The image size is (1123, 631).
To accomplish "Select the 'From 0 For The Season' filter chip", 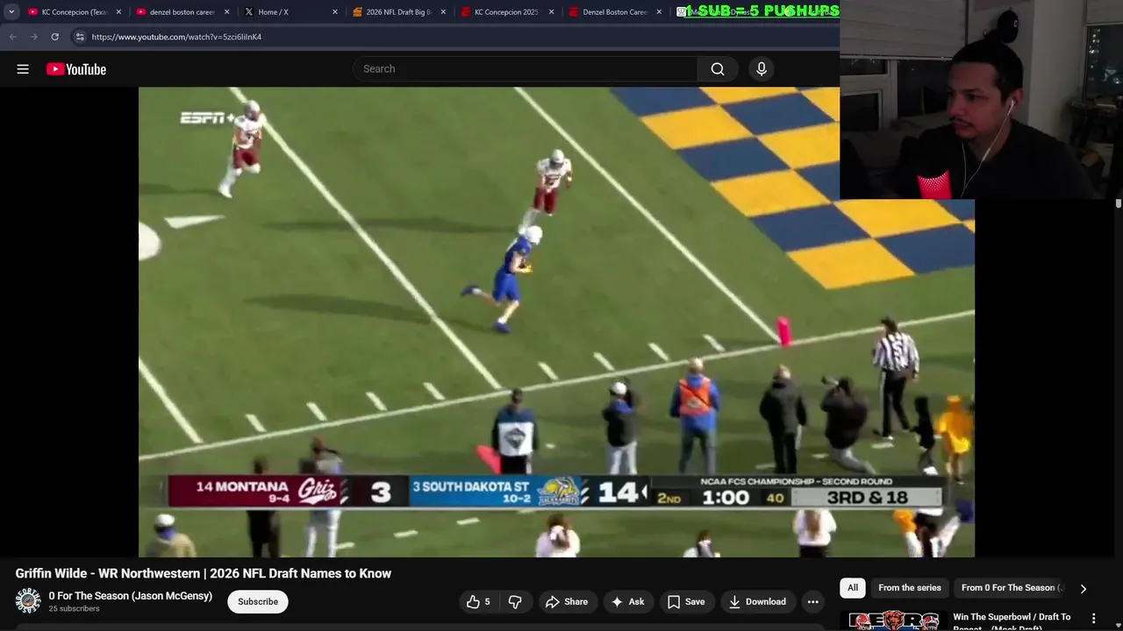I will click(1010, 588).
